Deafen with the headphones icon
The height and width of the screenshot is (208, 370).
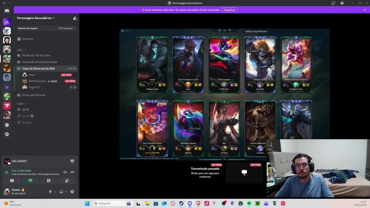pyautogui.click(x=61, y=192)
